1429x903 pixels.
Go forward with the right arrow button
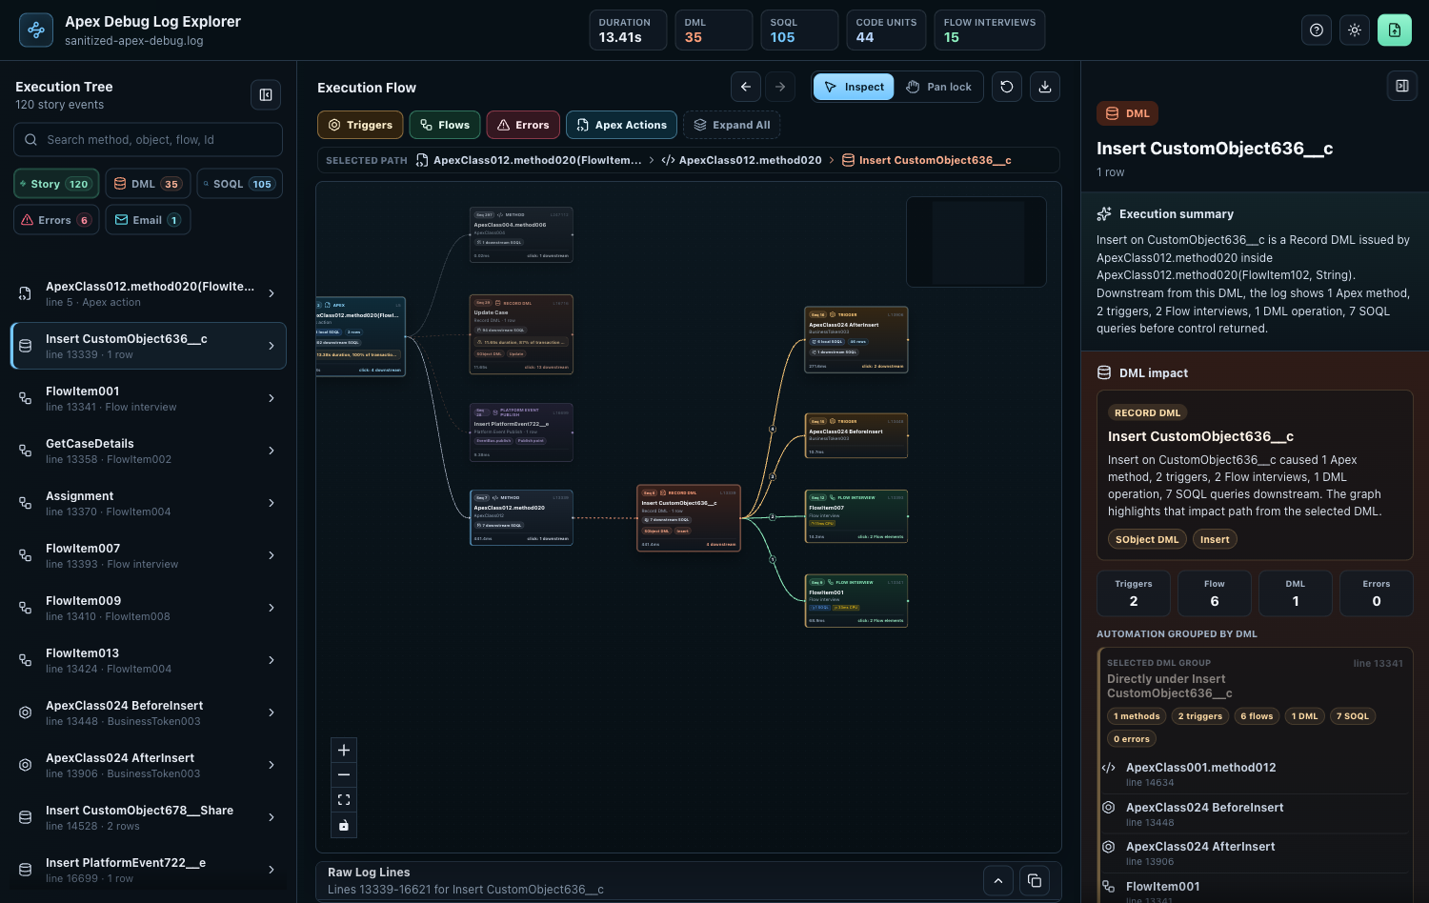coord(780,87)
